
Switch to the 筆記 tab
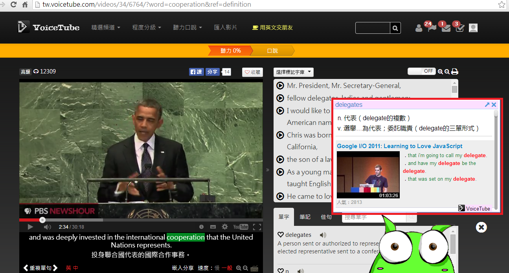305,217
